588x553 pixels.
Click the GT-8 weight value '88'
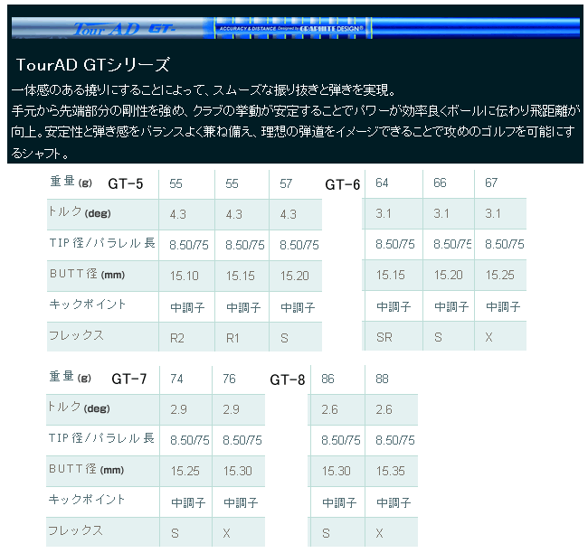point(382,379)
